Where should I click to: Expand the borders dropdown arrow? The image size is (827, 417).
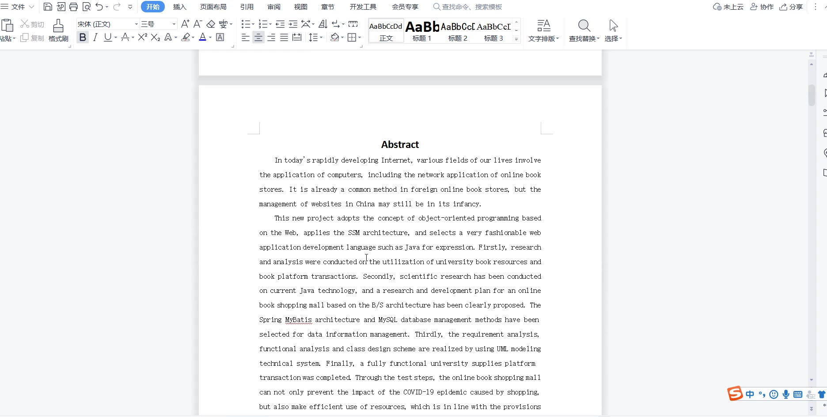[x=360, y=38]
